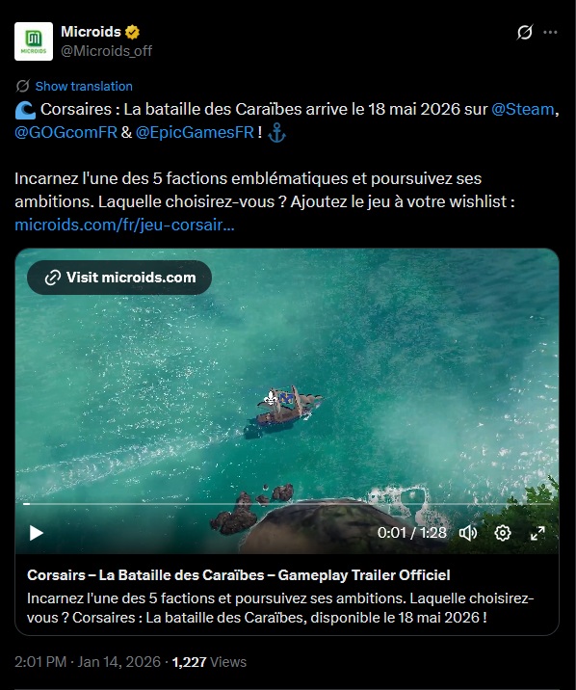Image resolution: width=576 pixels, height=690 pixels.
Task: Click the Microids profile avatar
Action: pyautogui.click(x=34, y=41)
